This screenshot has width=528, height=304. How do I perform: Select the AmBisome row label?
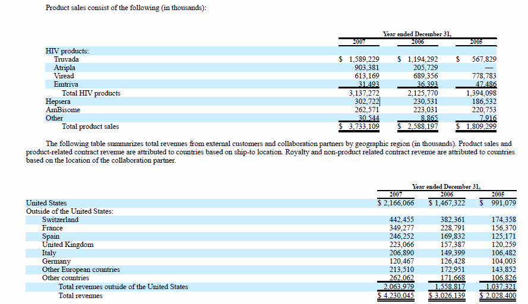[63, 110]
